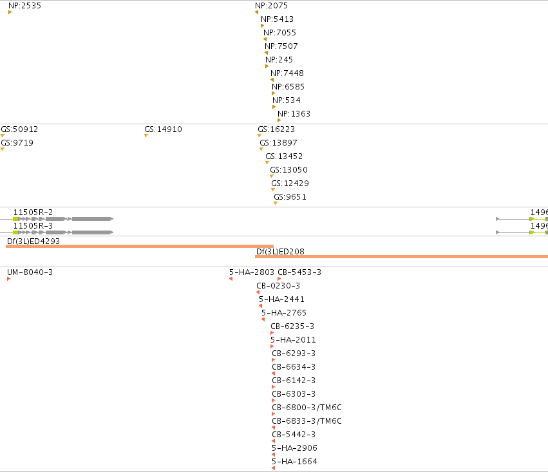This screenshot has width=548, height=472.
Task: Click the NP:7507 feature label
Action: coord(281,46)
